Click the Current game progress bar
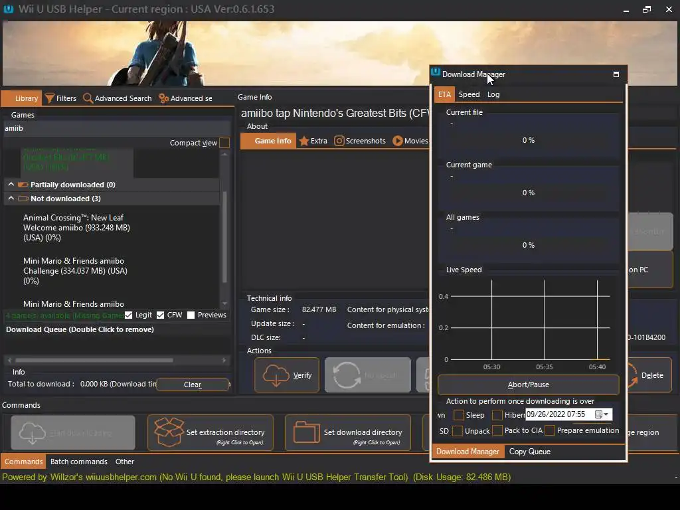The height and width of the screenshot is (510, 680). pyautogui.click(x=528, y=193)
